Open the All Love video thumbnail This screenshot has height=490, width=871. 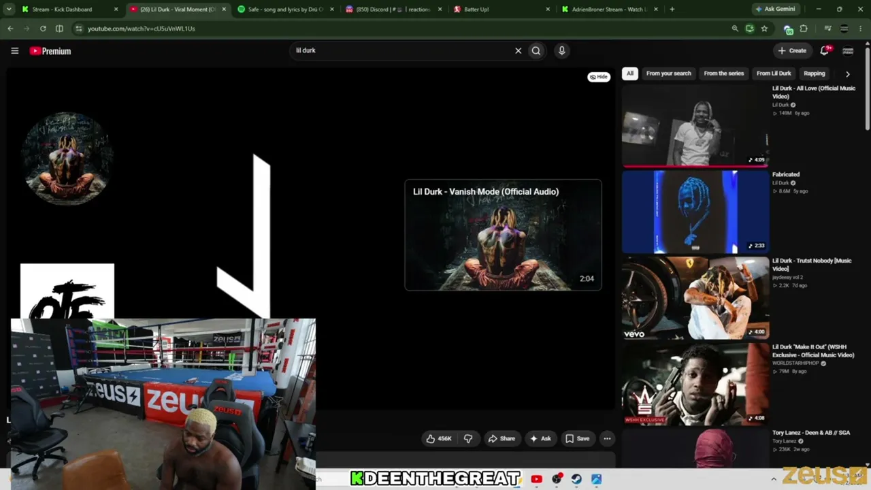(695, 125)
